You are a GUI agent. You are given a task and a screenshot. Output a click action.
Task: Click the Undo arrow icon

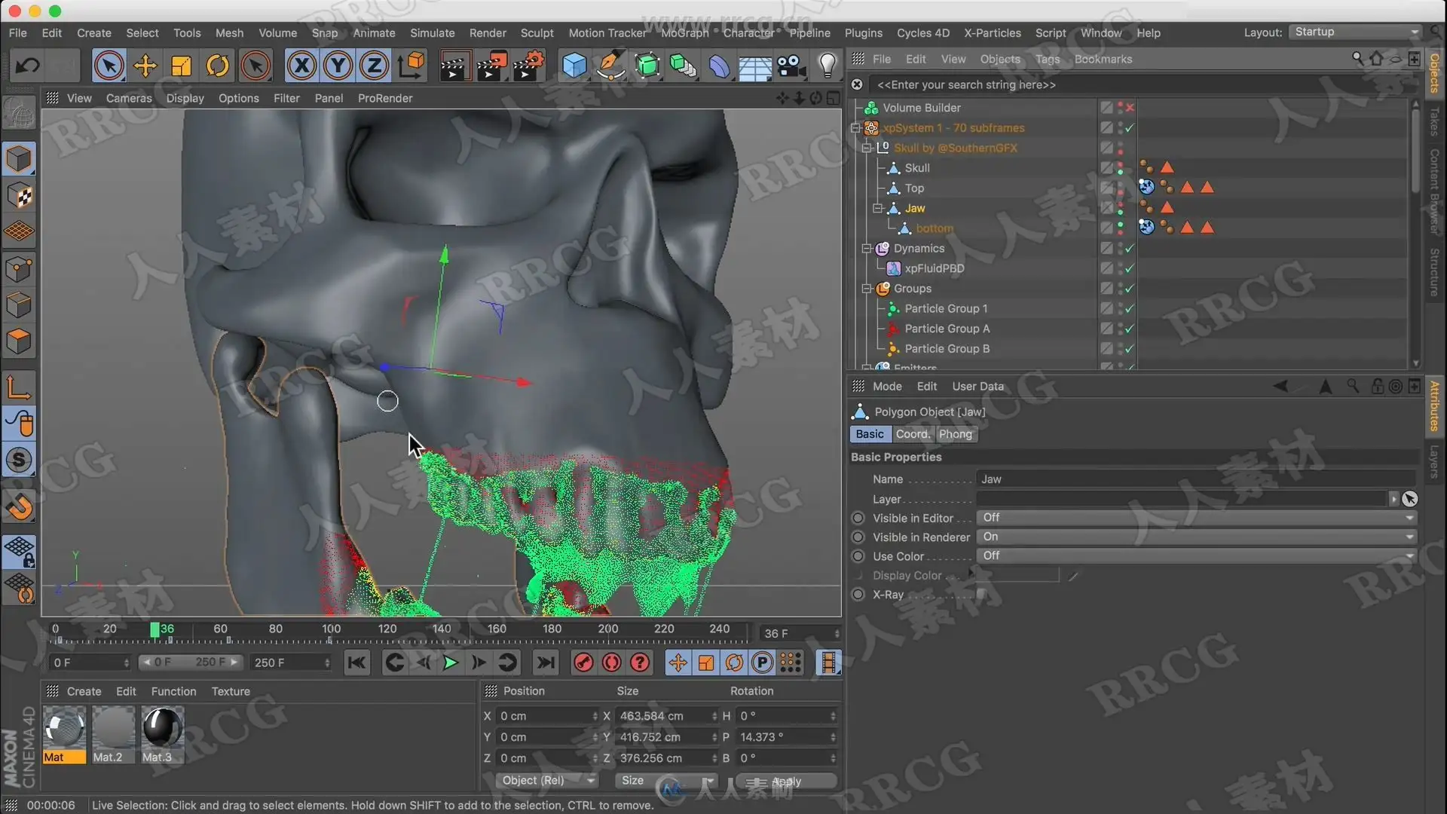pyautogui.click(x=28, y=66)
